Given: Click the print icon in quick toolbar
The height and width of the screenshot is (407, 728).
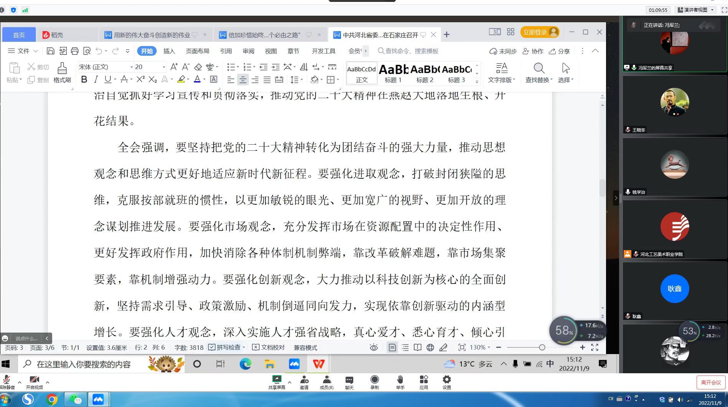Looking at the screenshot, I should 75,51.
